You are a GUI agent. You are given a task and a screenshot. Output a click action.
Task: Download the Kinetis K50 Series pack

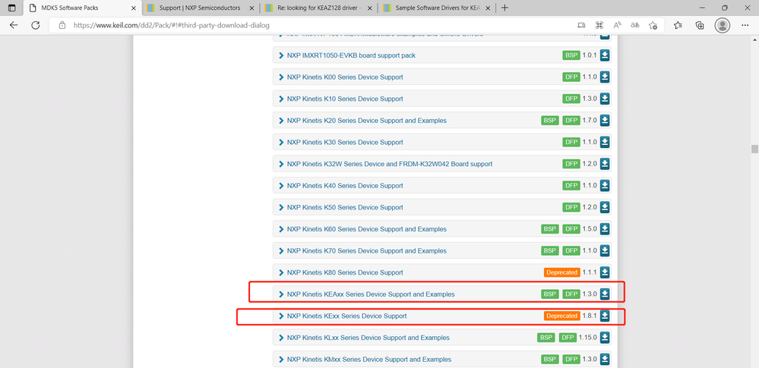(x=605, y=207)
